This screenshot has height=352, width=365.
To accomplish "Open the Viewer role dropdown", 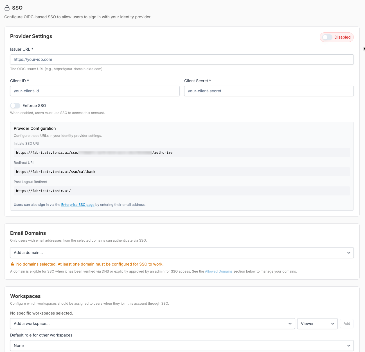I will [317, 324].
